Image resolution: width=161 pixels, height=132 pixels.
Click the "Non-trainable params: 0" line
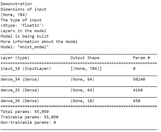pos(28,123)
